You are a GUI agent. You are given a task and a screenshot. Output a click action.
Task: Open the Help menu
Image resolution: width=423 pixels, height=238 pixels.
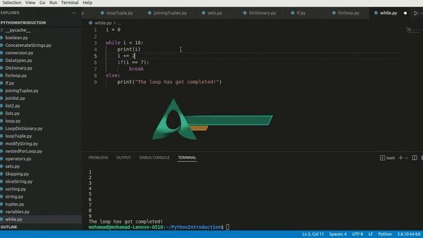(87, 3)
